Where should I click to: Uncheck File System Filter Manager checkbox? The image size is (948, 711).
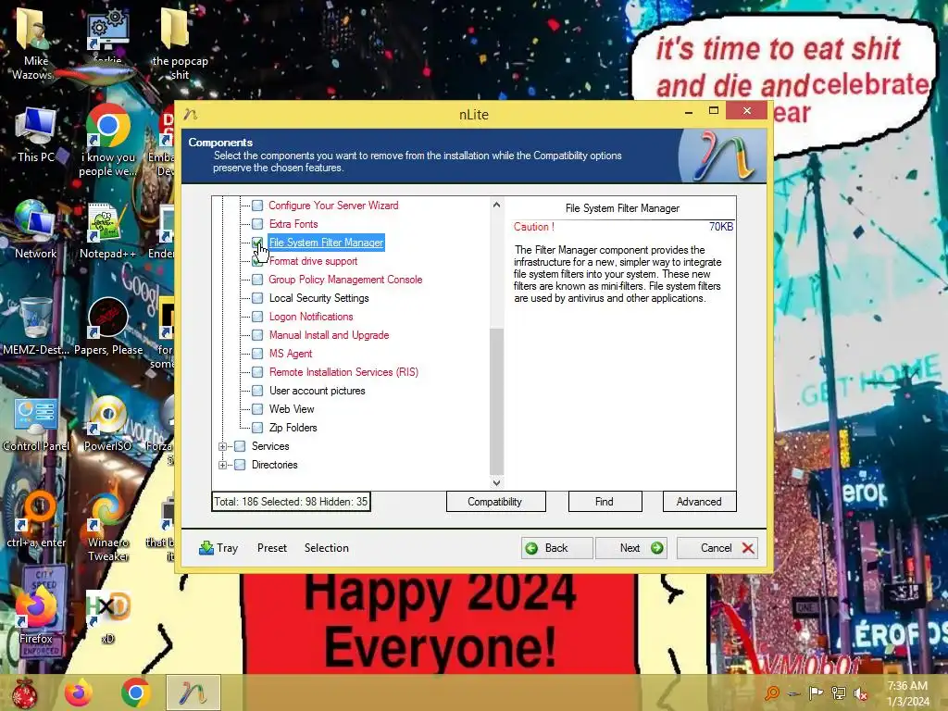tap(257, 243)
